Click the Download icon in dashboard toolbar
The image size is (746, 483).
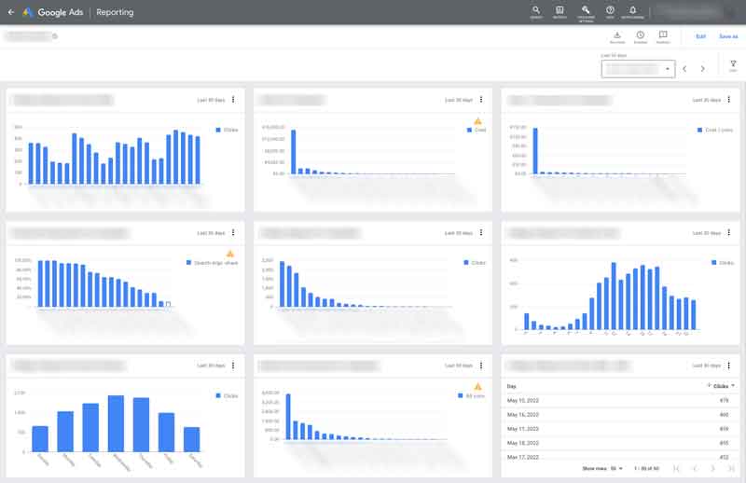pyautogui.click(x=617, y=37)
